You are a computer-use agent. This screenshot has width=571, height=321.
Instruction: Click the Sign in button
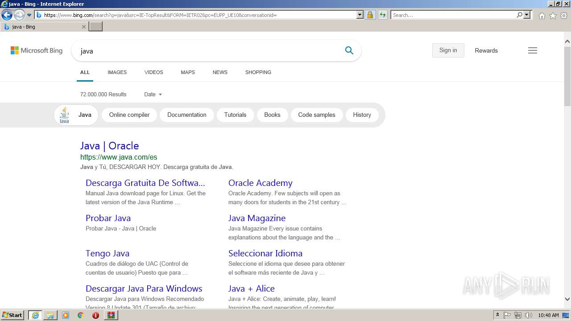pyautogui.click(x=448, y=50)
